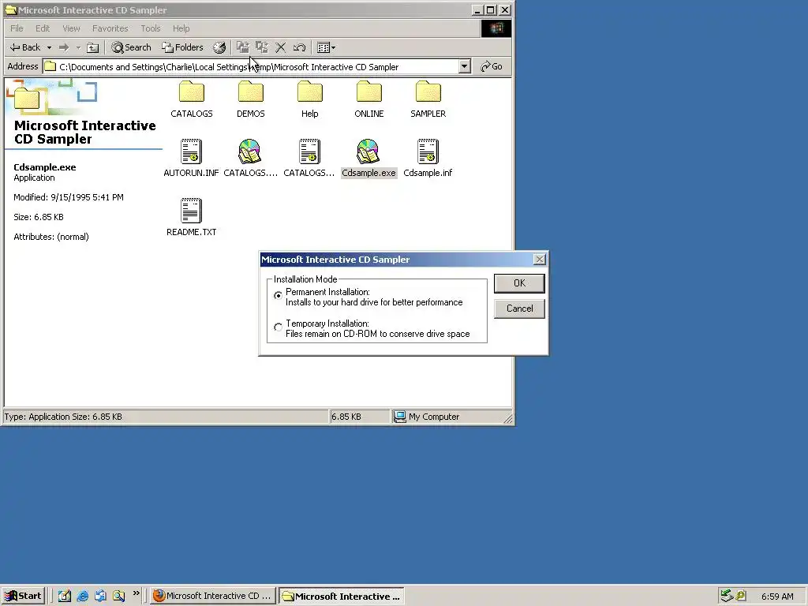808x606 pixels.
Task: Click the magnifier-folder quick launch icon
Action: click(118, 596)
